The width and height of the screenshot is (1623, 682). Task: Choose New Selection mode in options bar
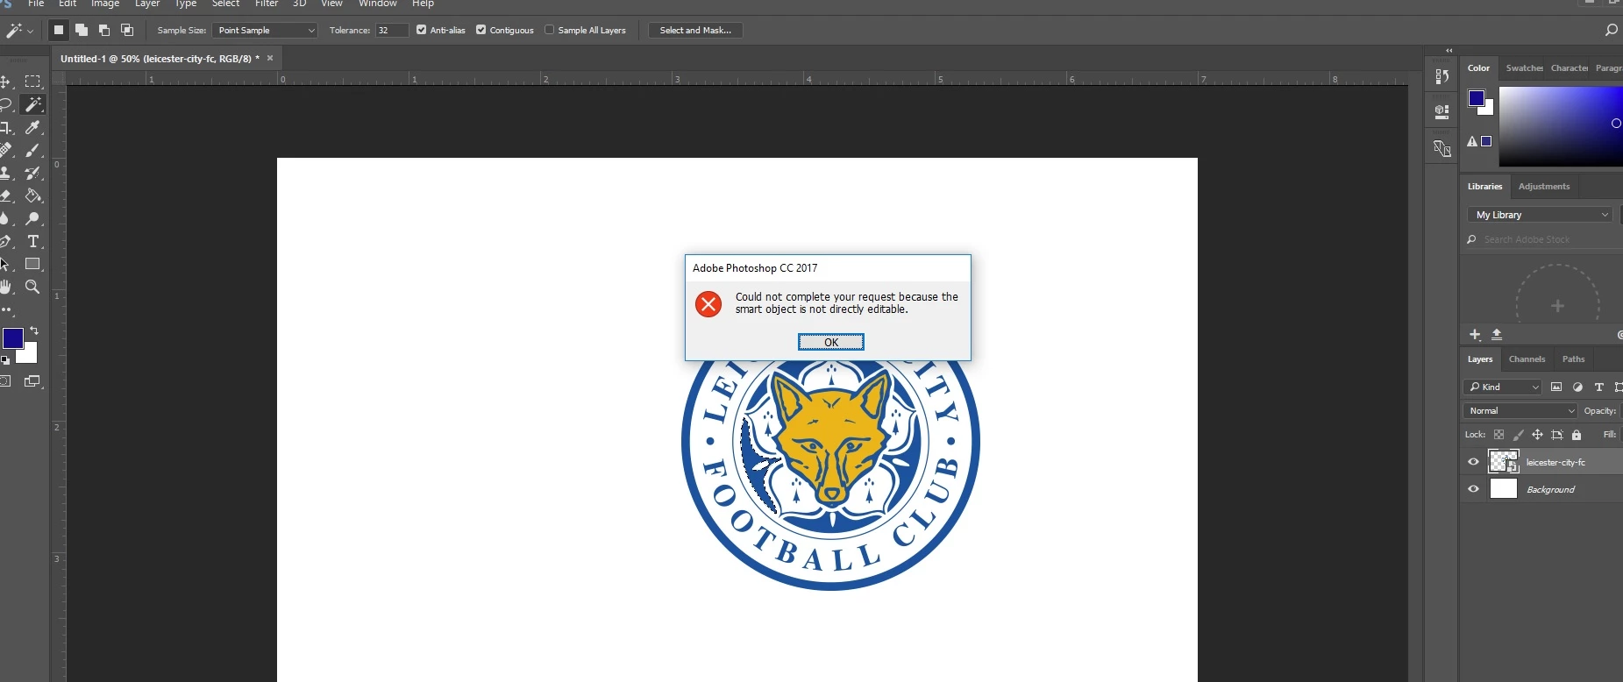tap(59, 30)
